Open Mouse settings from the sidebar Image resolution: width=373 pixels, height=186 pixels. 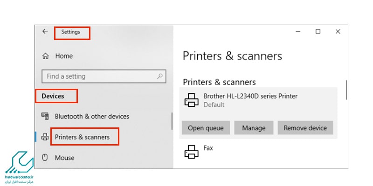[64, 158]
